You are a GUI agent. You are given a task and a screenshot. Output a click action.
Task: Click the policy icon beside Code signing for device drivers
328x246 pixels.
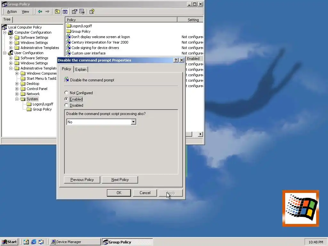tap(69, 48)
